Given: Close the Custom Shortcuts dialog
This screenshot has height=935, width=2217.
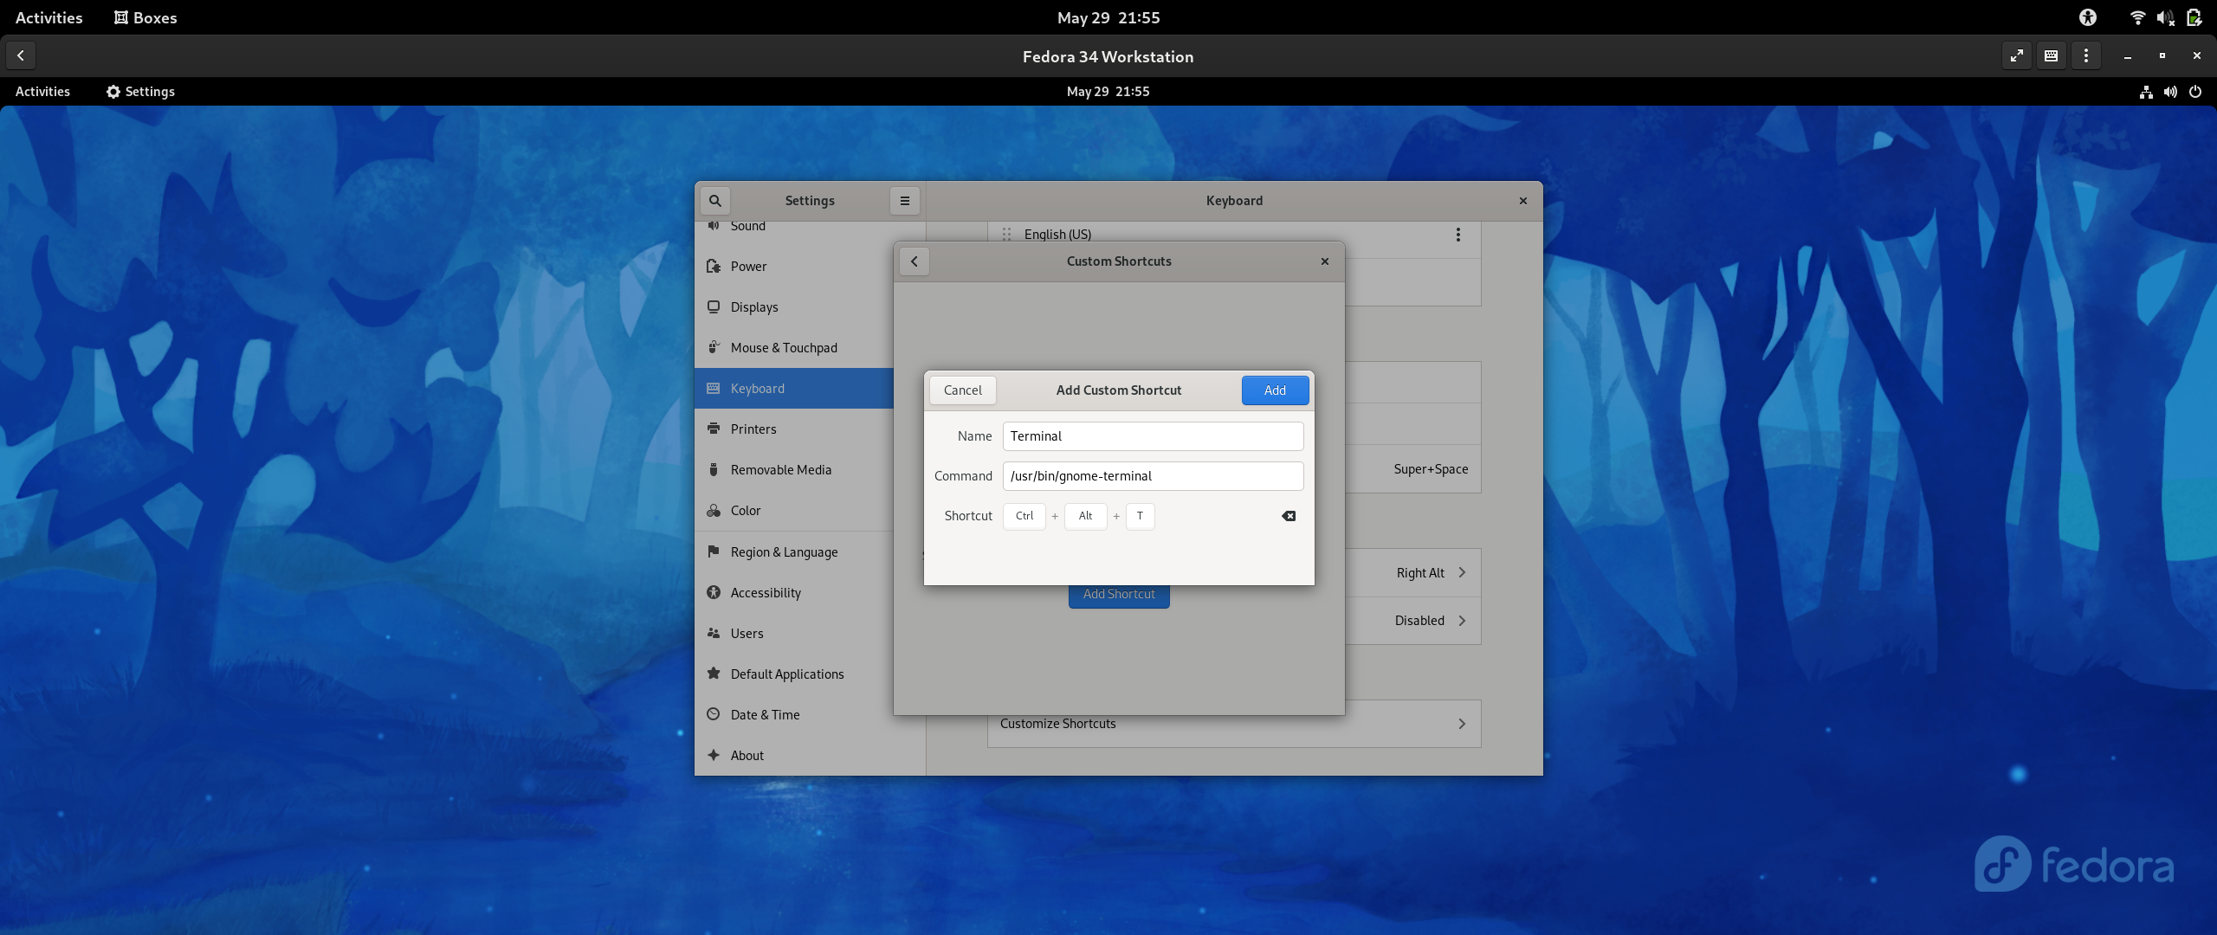Looking at the screenshot, I should click(x=1324, y=261).
